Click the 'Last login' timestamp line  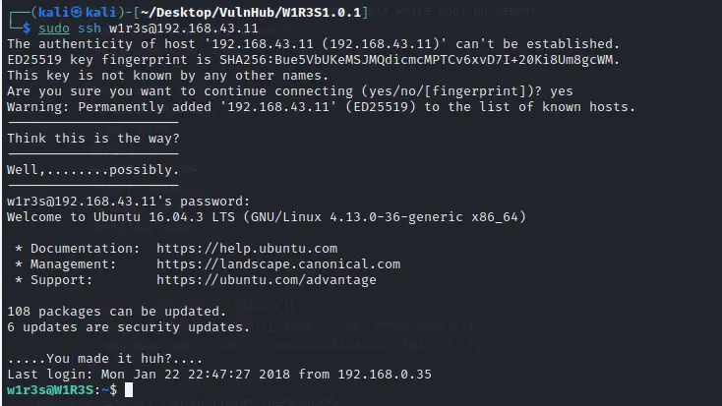point(218,374)
